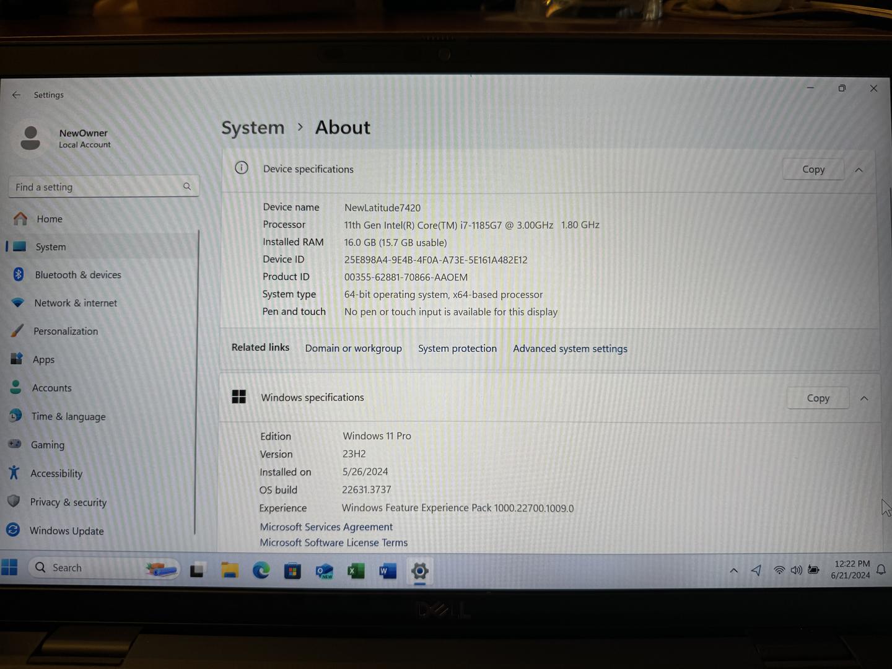
Task: Open the NewOwner account profile picture
Action: (x=30, y=138)
